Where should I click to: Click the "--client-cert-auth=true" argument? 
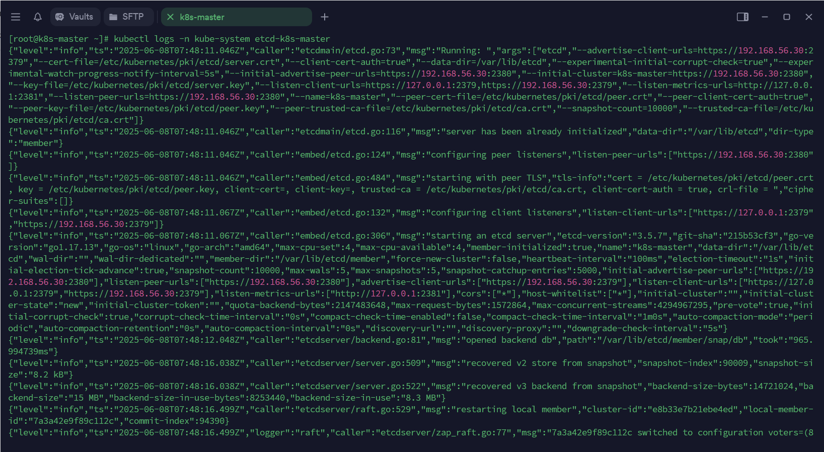coord(348,62)
